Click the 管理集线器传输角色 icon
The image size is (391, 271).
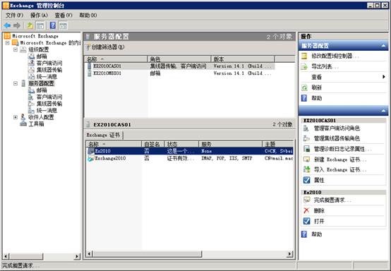(x=306, y=138)
